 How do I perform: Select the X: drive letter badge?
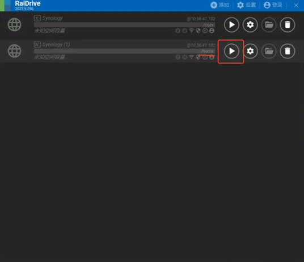pos(37,18)
